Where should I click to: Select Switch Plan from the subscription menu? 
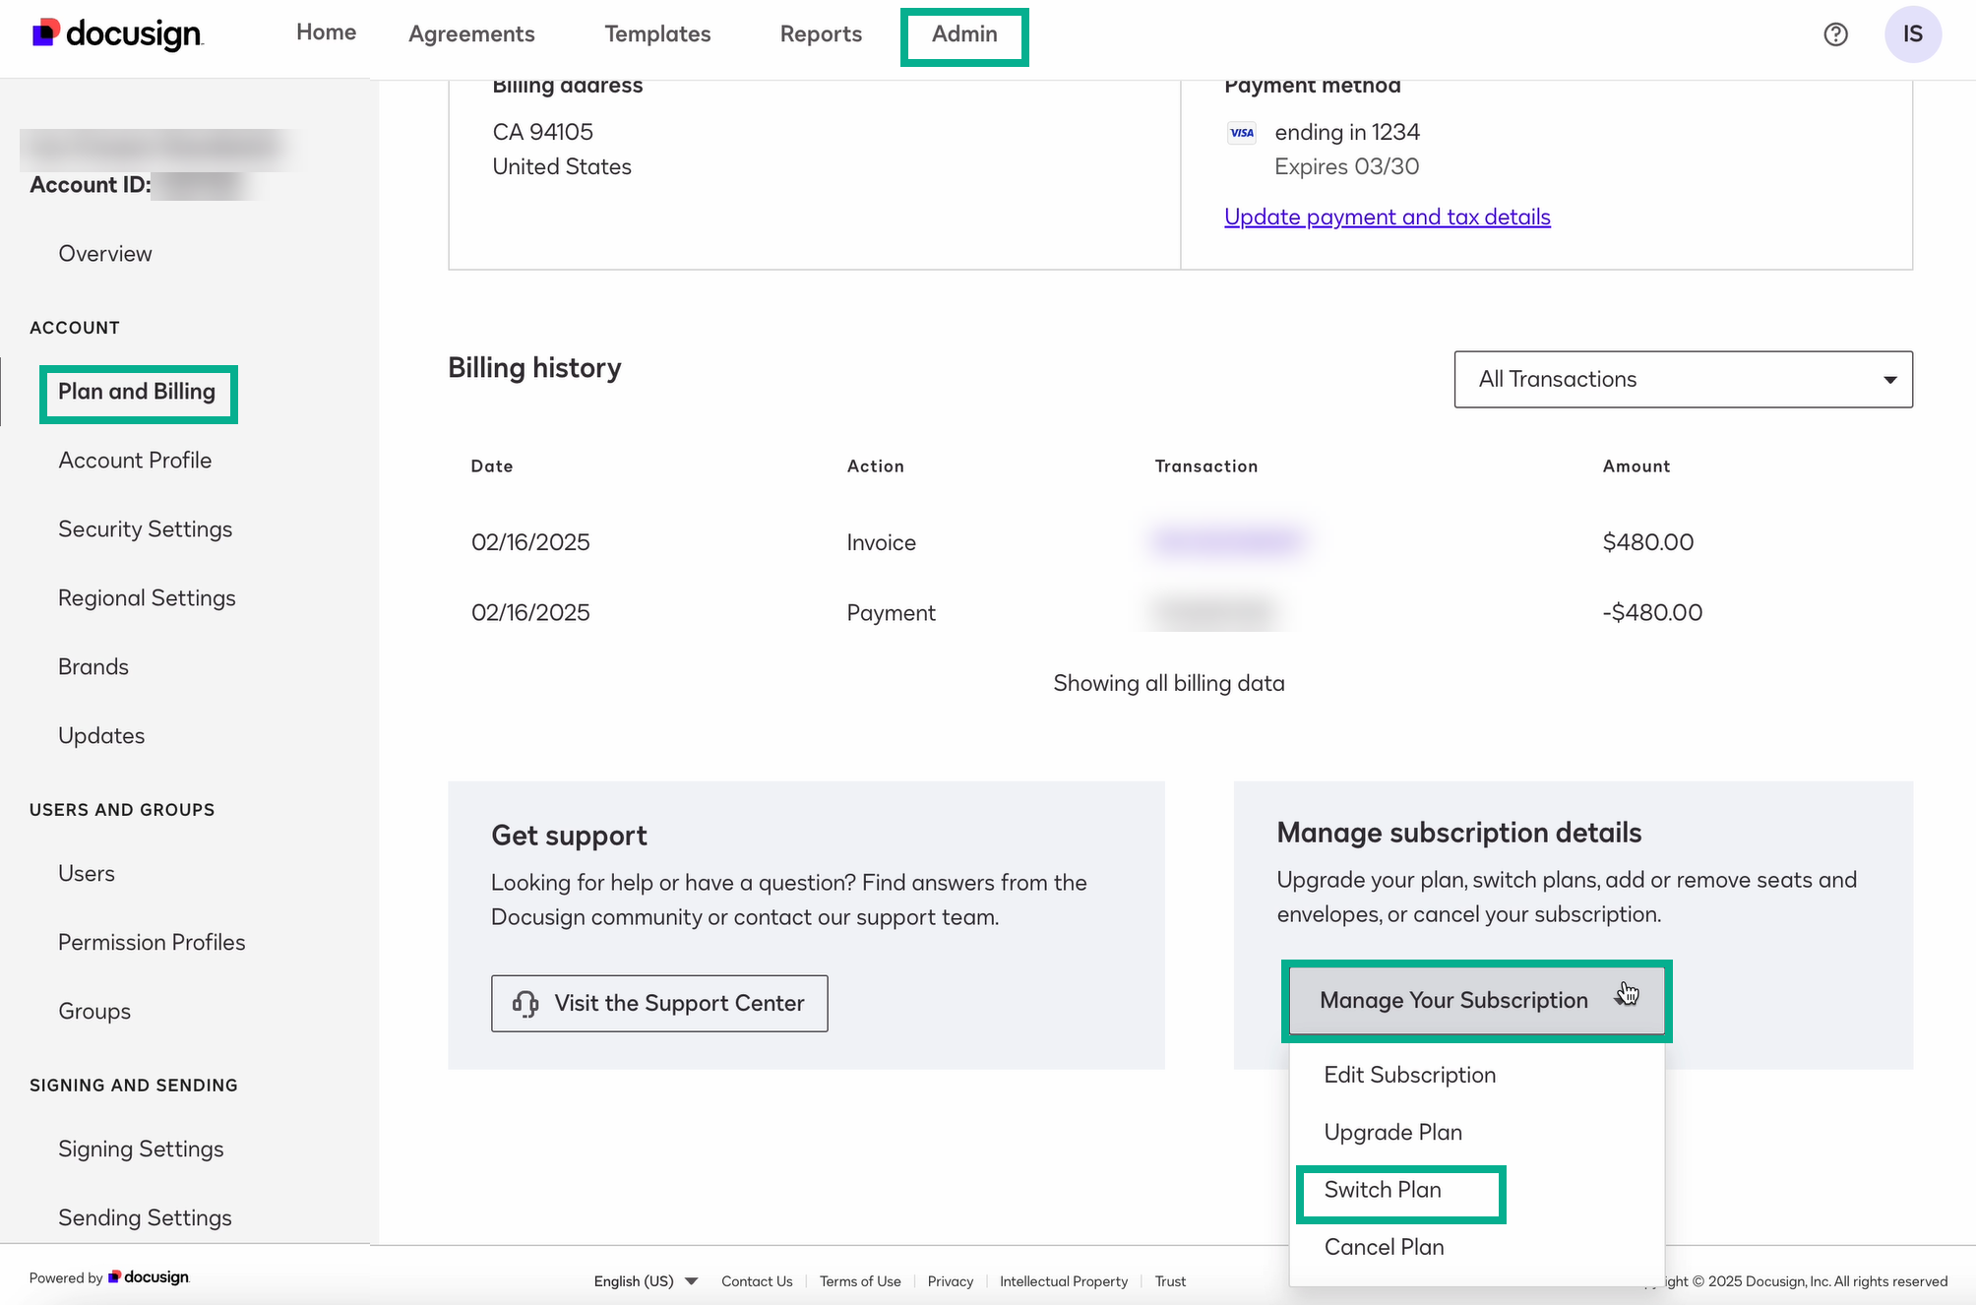coord(1383,1190)
